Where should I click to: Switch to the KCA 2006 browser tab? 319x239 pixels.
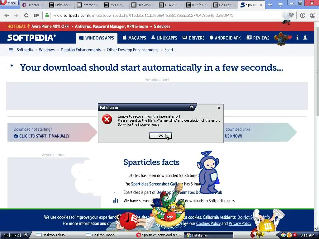[170, 5]
